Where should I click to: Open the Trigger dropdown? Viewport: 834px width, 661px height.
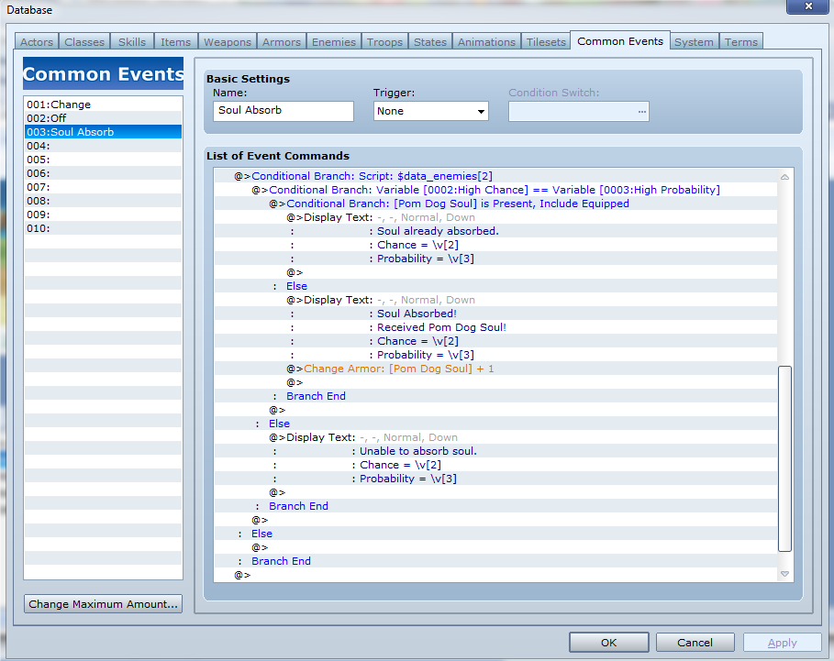[430, 111]
